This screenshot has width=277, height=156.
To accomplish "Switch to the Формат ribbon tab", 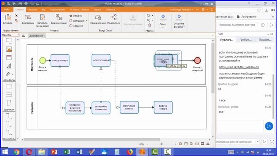I will click(x=33, y=10).
